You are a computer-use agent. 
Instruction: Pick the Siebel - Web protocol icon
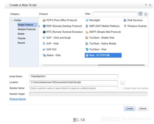point(44,55)
